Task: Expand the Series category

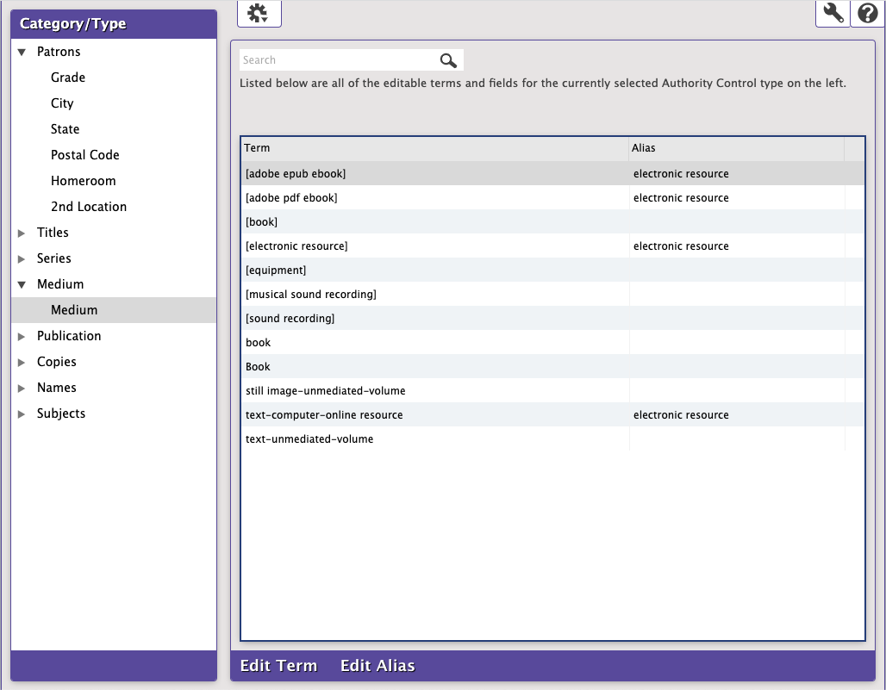Action: point(22,259)
